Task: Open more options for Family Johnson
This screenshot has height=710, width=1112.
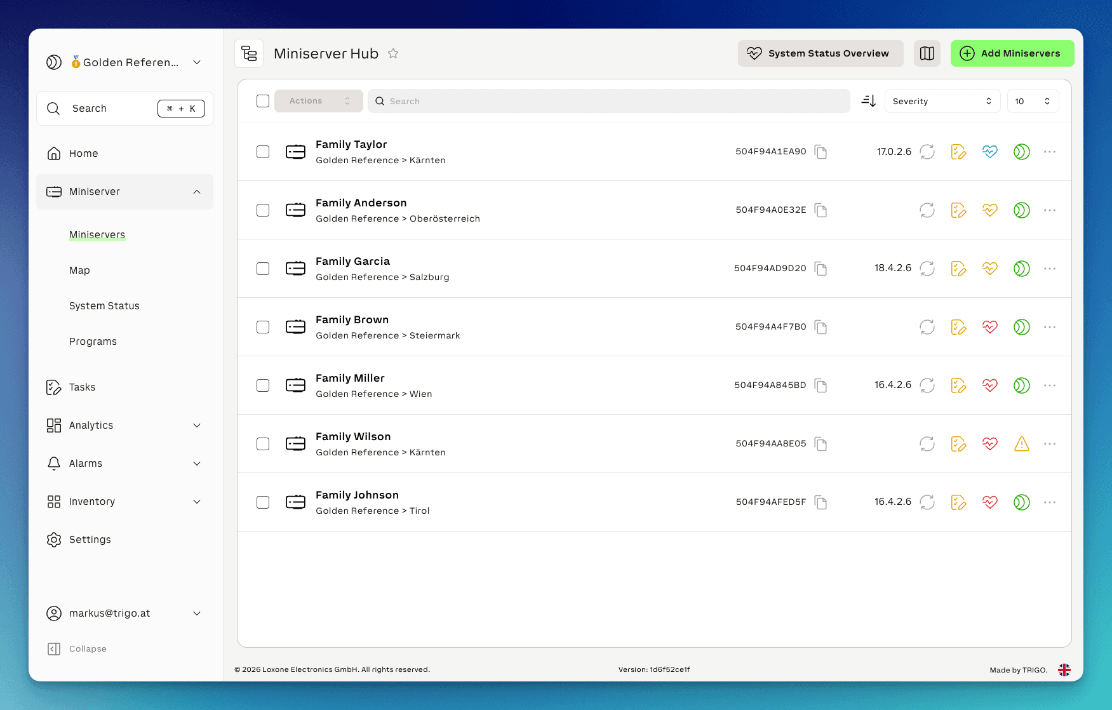Action: (1050, 502)
